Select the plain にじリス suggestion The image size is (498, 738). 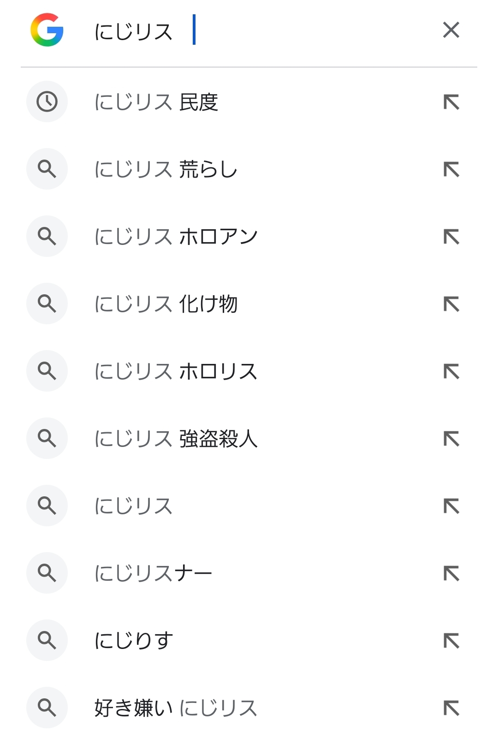tap(133, 506)
